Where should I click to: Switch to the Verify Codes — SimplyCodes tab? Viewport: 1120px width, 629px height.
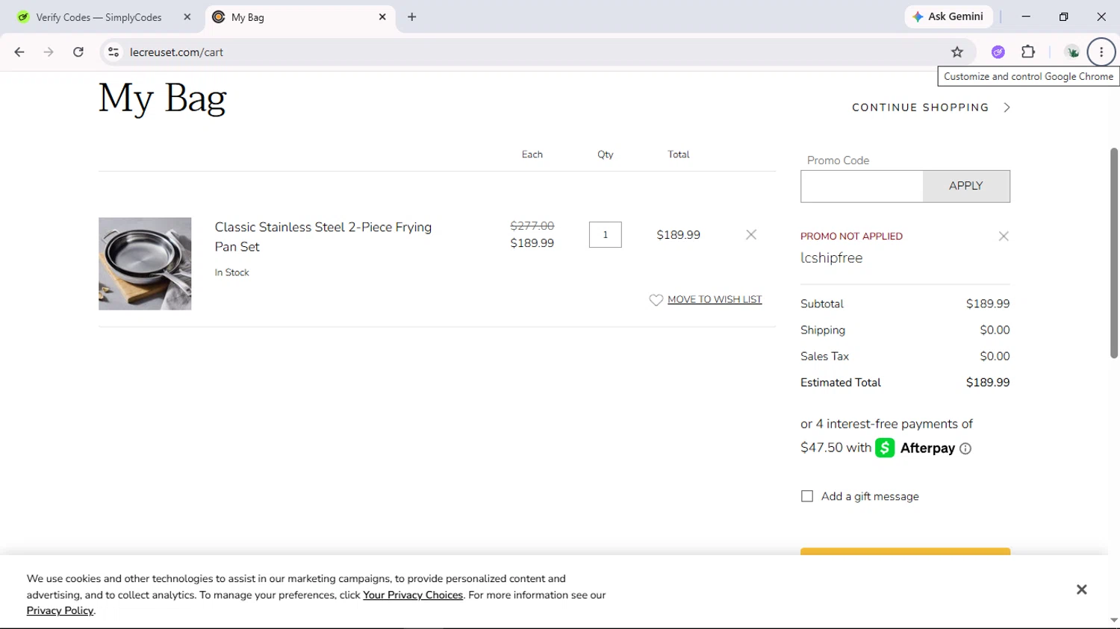(99, 17)
